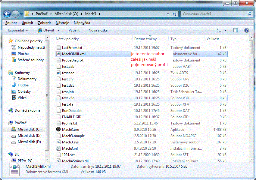Click the Back navigation arrow
Image resolution: width=256 pixels, height=180 pixels.
tap(7, 14)
